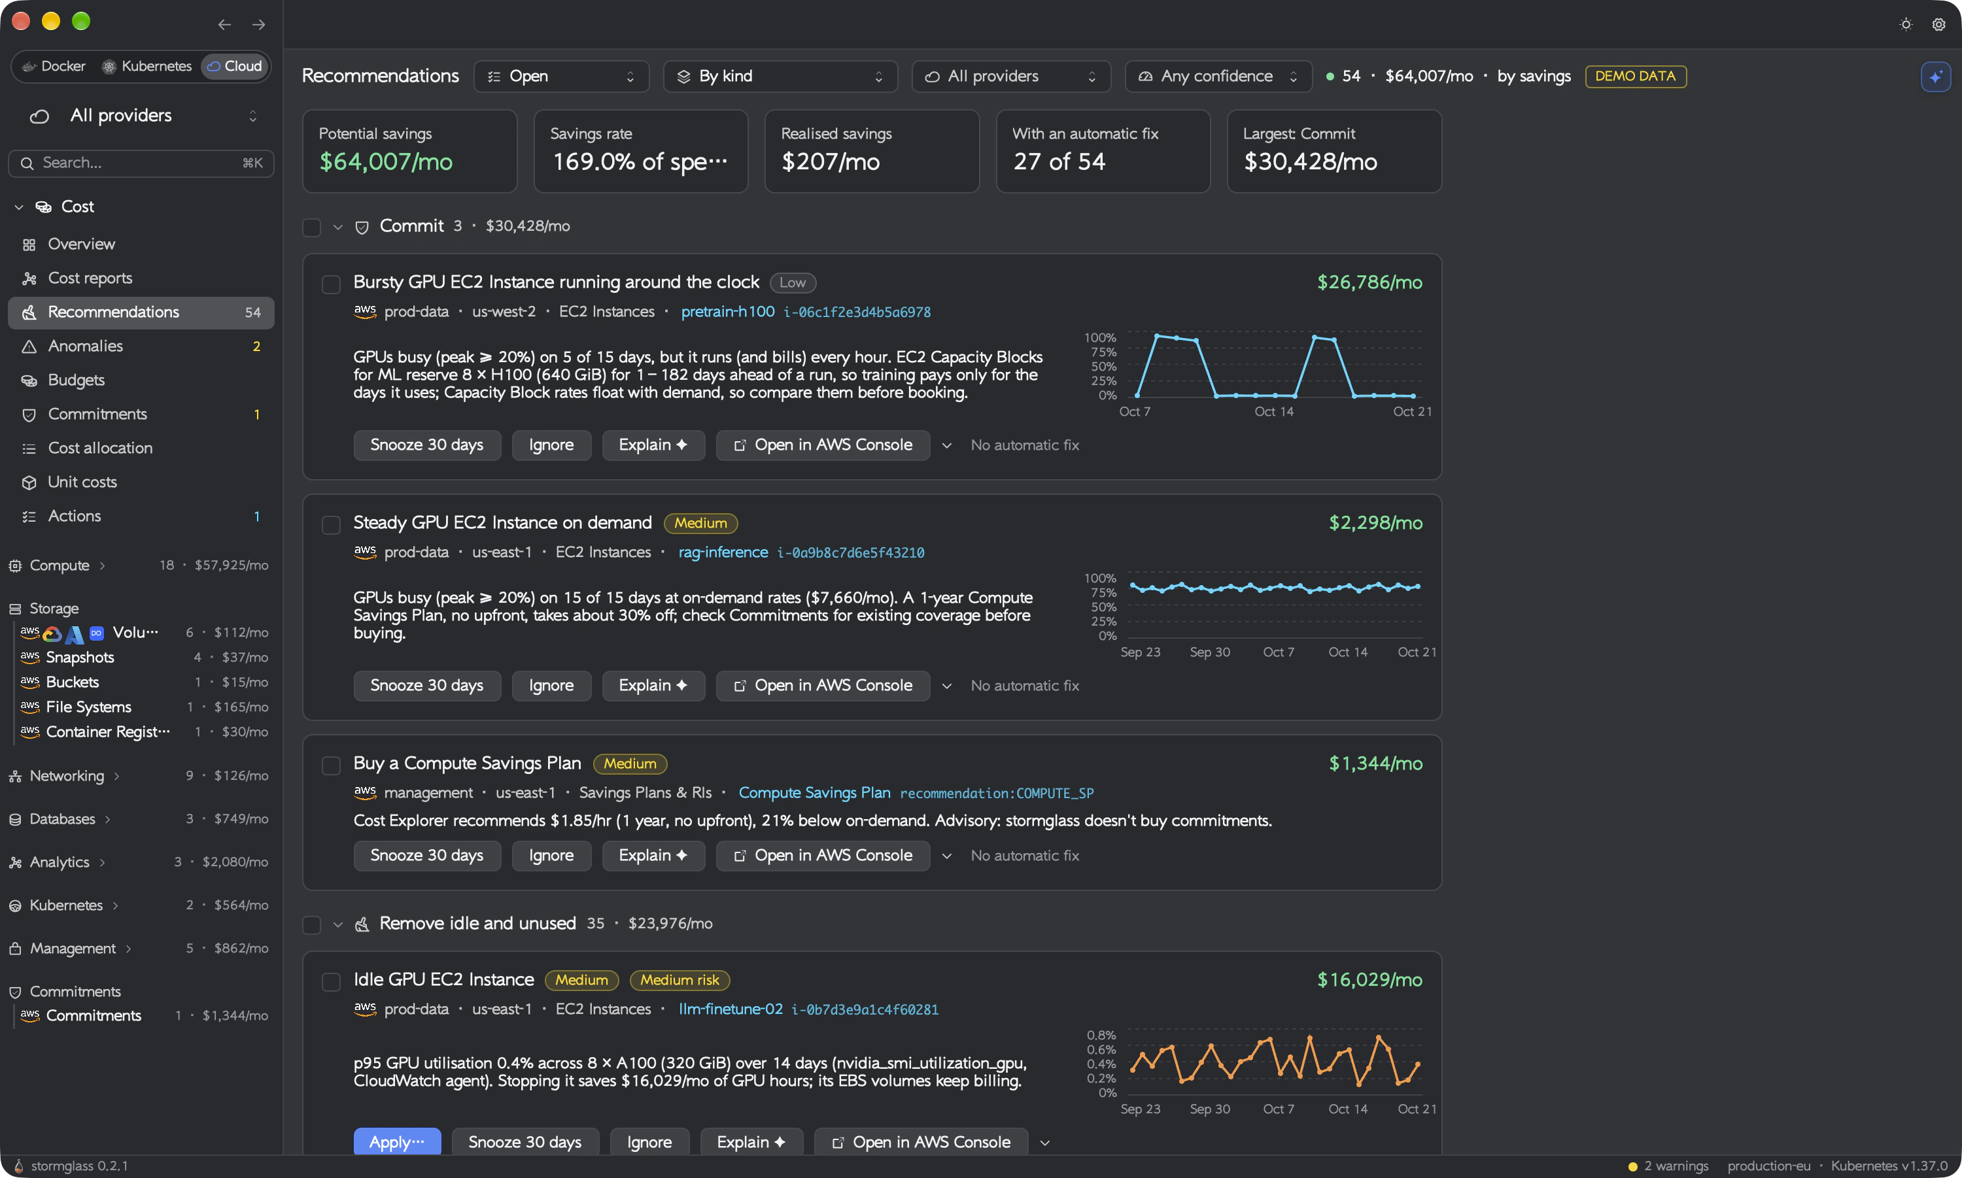Open the By kind grouping dropdown

[x=780, y=76]
